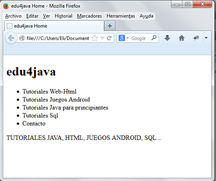Expand the toolbar overflow arrow at the far right
The width and height of the screenshot is (216, 181).
206,38
